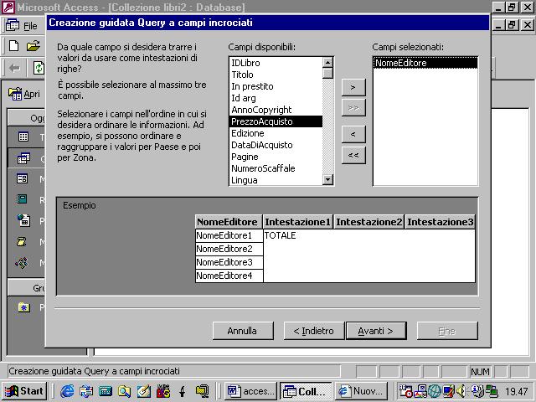The width and height of the screenshot is (536, 402).
Task: Select In prestito field in the list
Action: 276,86
